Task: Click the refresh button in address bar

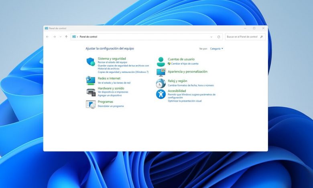Action: (x=219, y=37)
